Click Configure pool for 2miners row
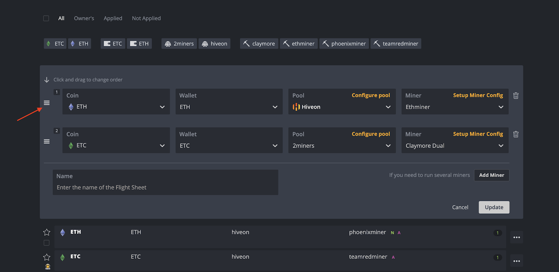Image resolution: width=559 pixels, height=272 pixels. pos(371,134)
